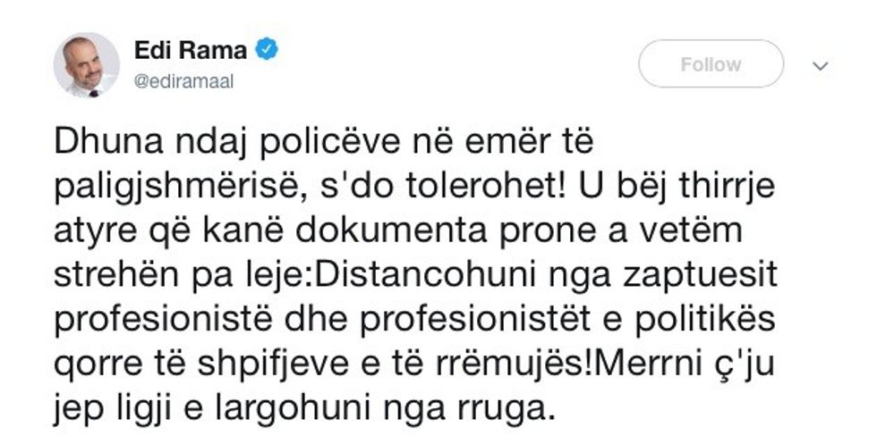Screen dimensions: 877x444
Task: Follow the Edi Rama account
Action: pos(711,64)
